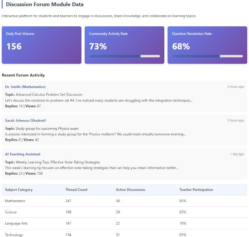This screenshot has height=237, width=249.
Task: Click the Subject Category column header
Action: coord(19,190)
